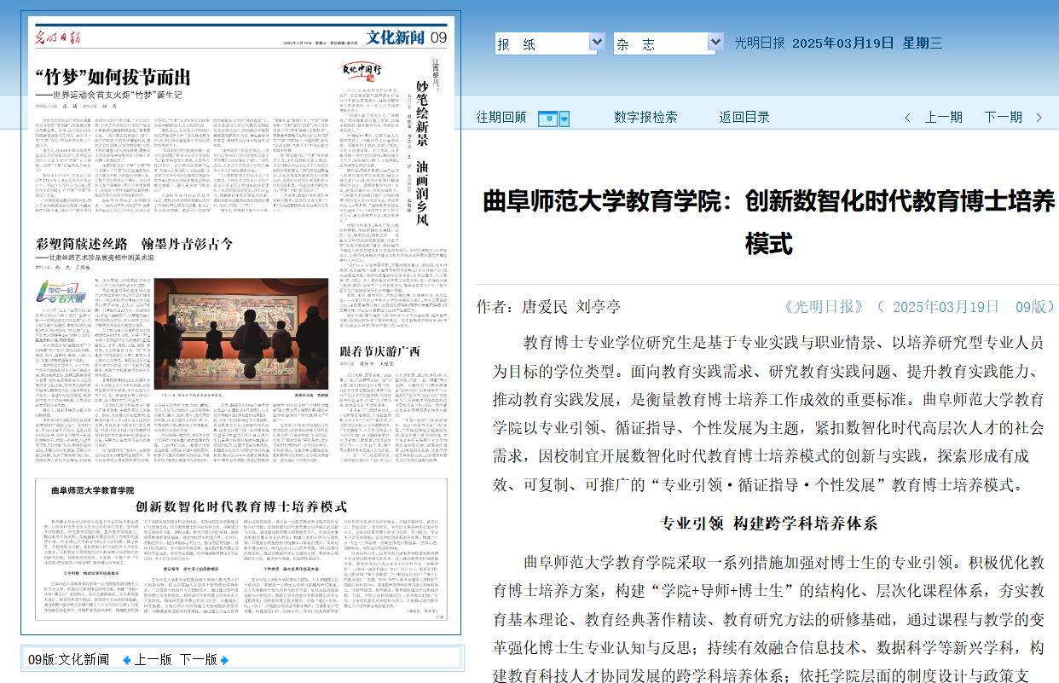Go to next issue via 下一期
The height and width of the screenshot is (683, 1059).
tap(1003, 118)
